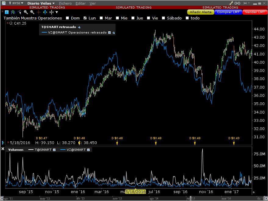The image size is (268, 201).
Task: Toggle the crosshair cursor tool
Action: pyautogui.click(x=38, y=12)
